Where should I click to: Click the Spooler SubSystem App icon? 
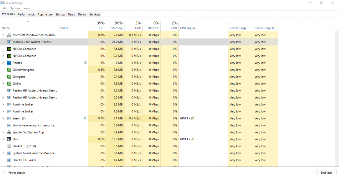(9, 132)
